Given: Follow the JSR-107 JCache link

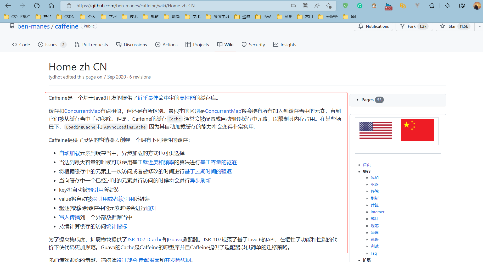Looking at the screenshot, I should tap(145, 239).
